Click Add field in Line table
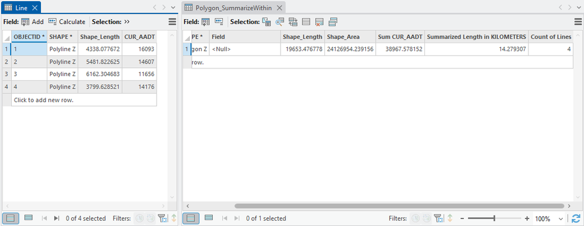This screenshot has height=226, width=584. [x=32, y=22]
